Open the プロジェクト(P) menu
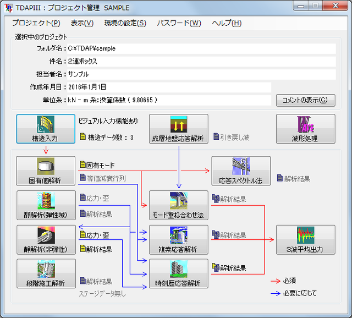 coord(36,23)
